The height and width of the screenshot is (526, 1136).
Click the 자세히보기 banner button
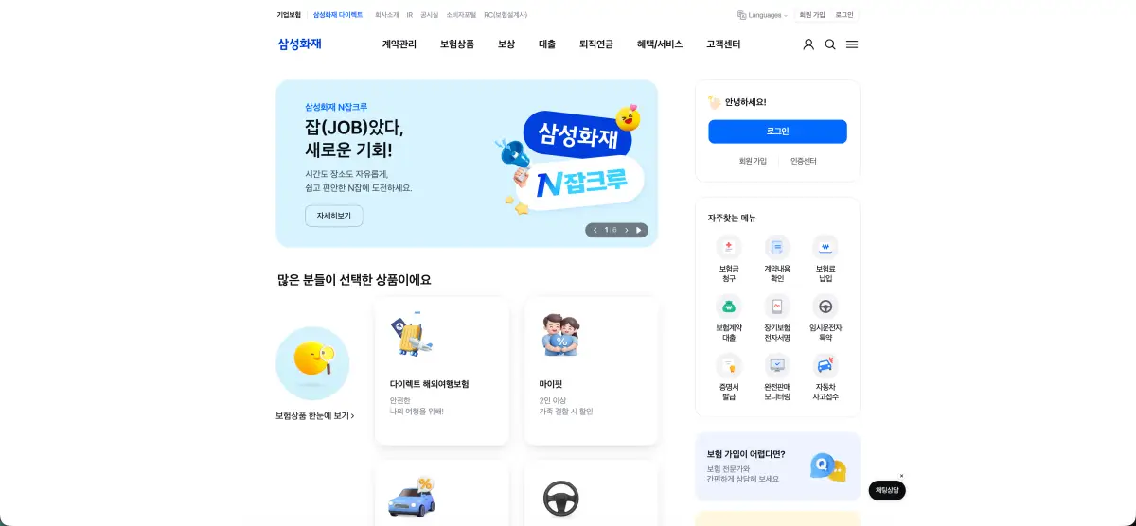pyautogui.click(x=334, y=216)
